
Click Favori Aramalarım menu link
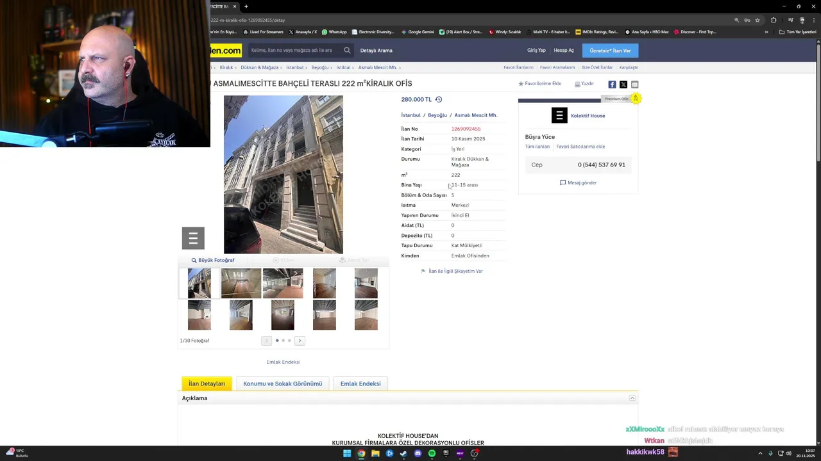(x=557, y=67)
